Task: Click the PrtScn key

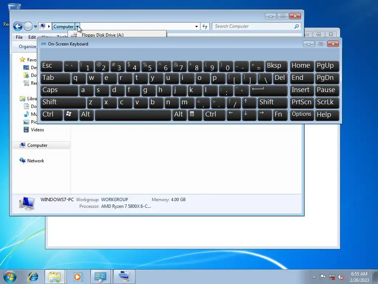Action: point(302,103)
